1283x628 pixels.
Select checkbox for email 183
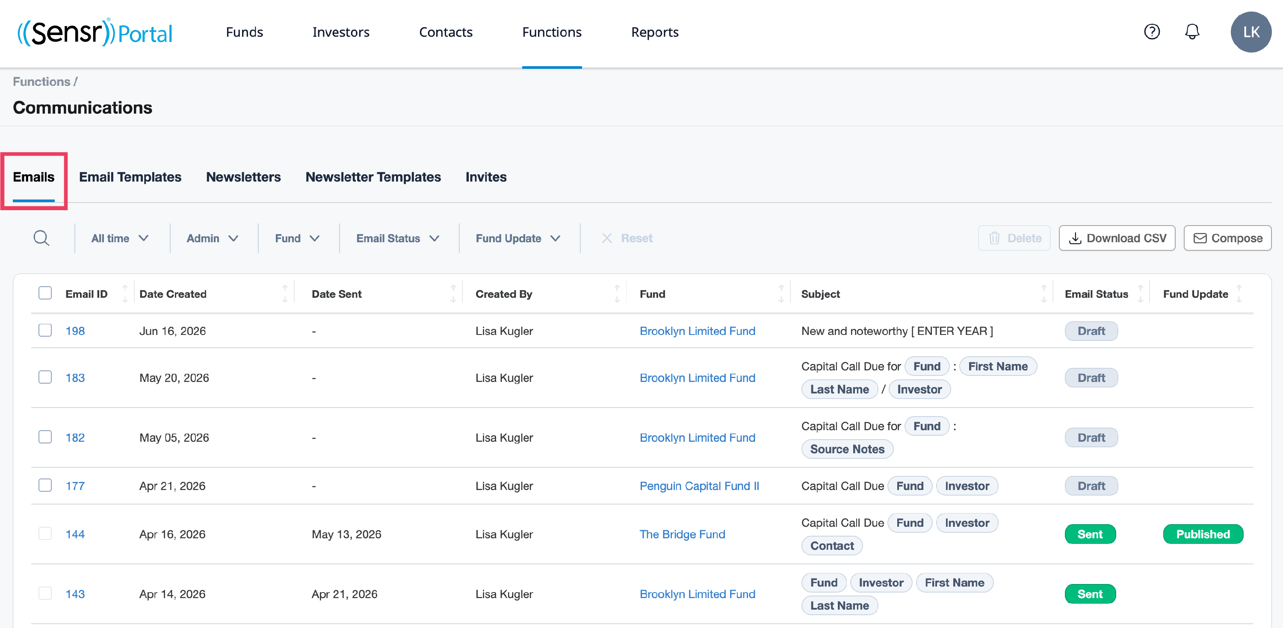[45, 377]
